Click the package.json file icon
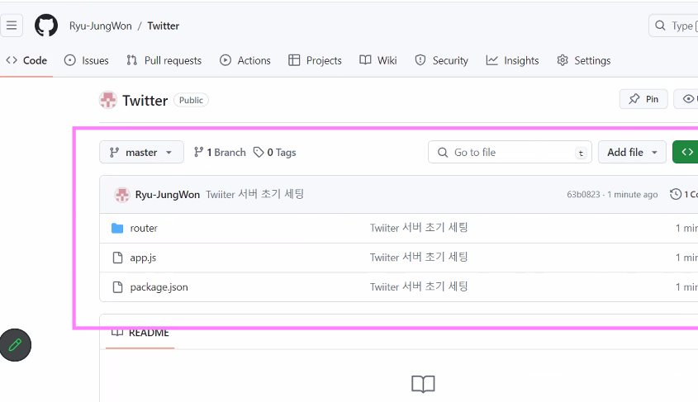The image size is (698, 402). pos(117,286)
